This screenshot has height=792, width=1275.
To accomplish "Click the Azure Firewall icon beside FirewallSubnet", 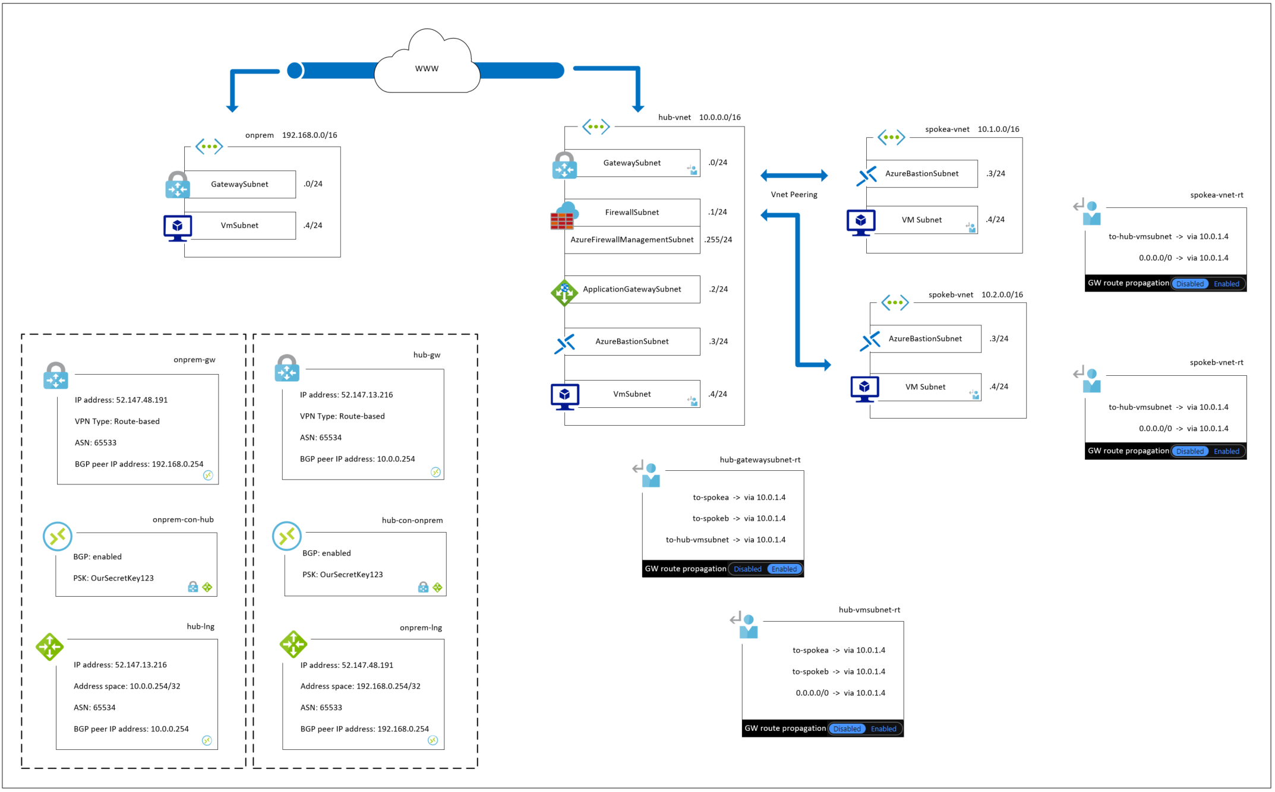I will tap(564, 216).
